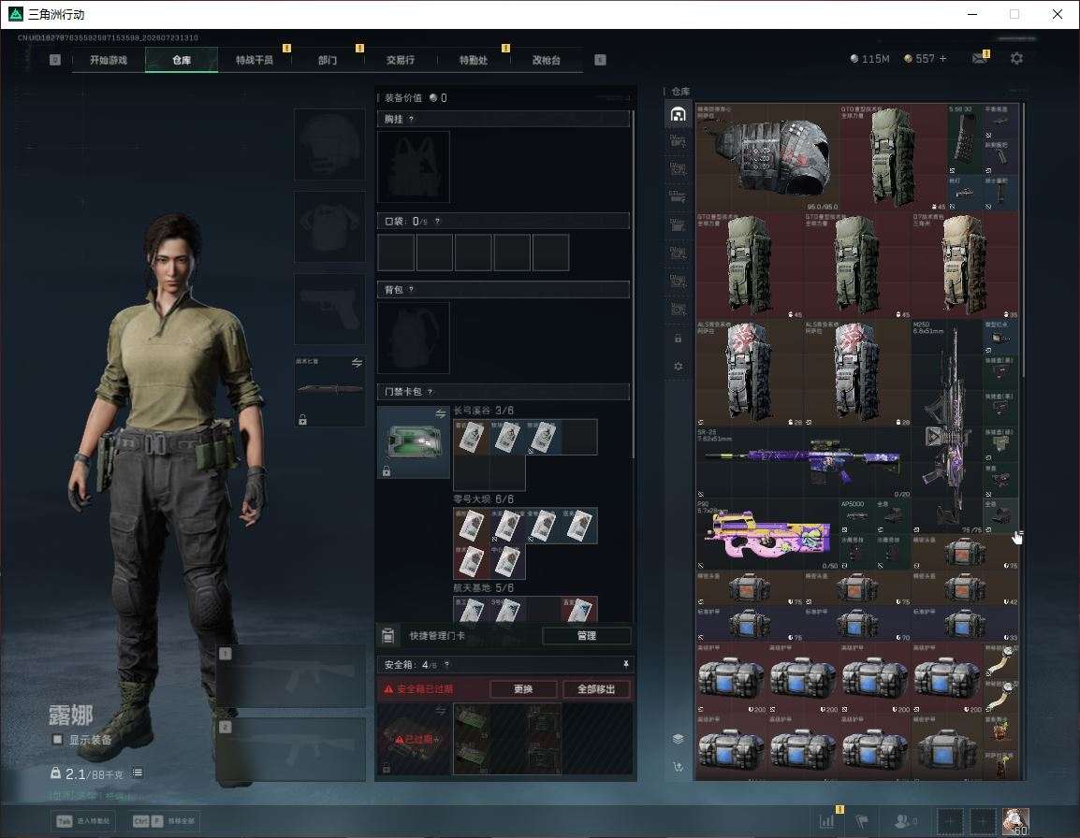Switch to the 交易行 tab

(x=401, y=60)
